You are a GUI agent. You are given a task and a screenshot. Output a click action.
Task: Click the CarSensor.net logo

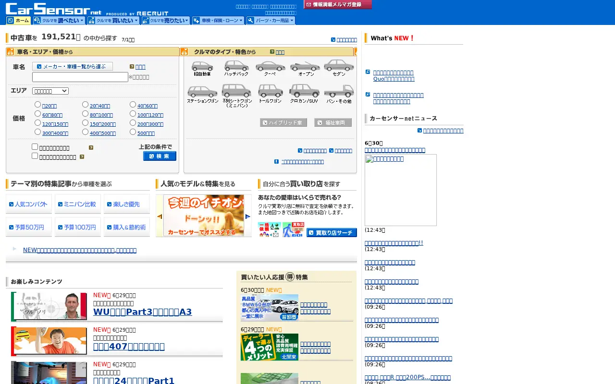(x=54, y=9)
